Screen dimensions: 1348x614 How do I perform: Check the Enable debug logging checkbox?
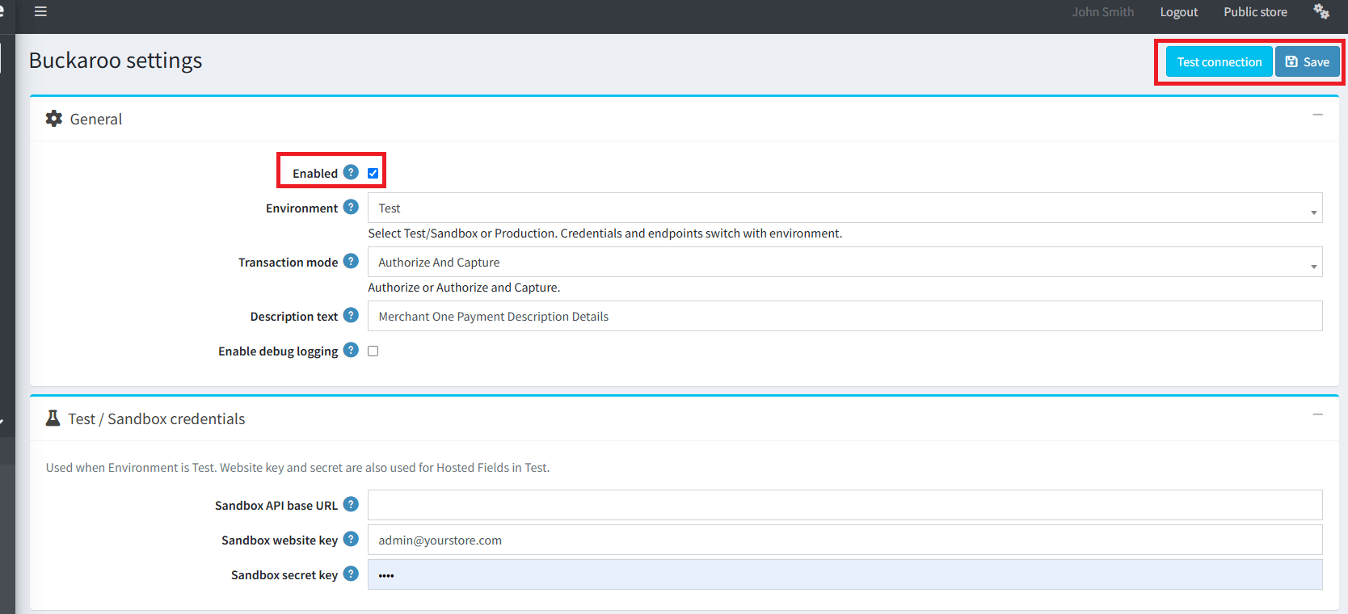point(373,351)
